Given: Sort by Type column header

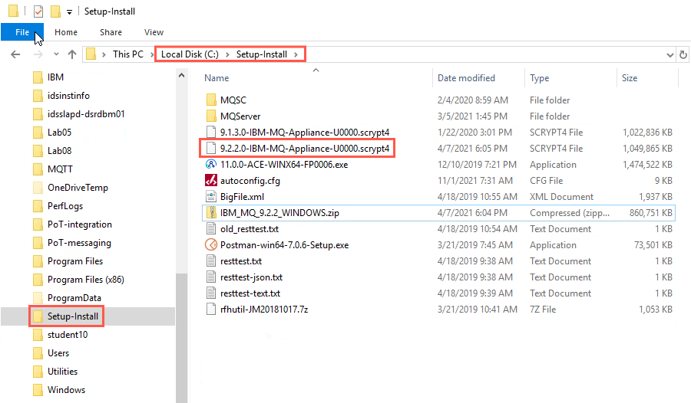Looking at the screenshot, I should pos(540,78).
